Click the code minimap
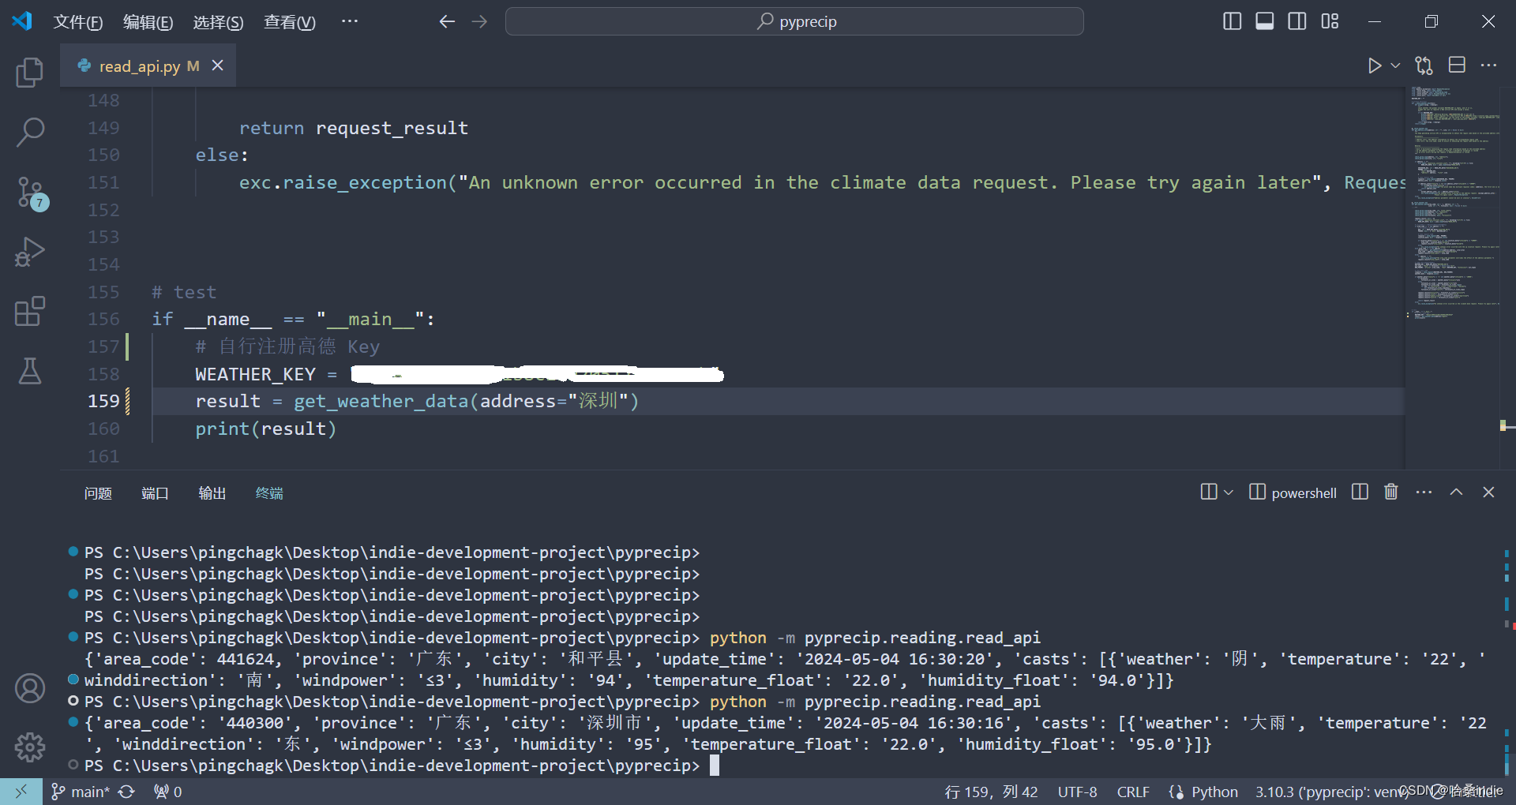The height and width of the screenshot is (805, 1516). [x=1455, y=197]
